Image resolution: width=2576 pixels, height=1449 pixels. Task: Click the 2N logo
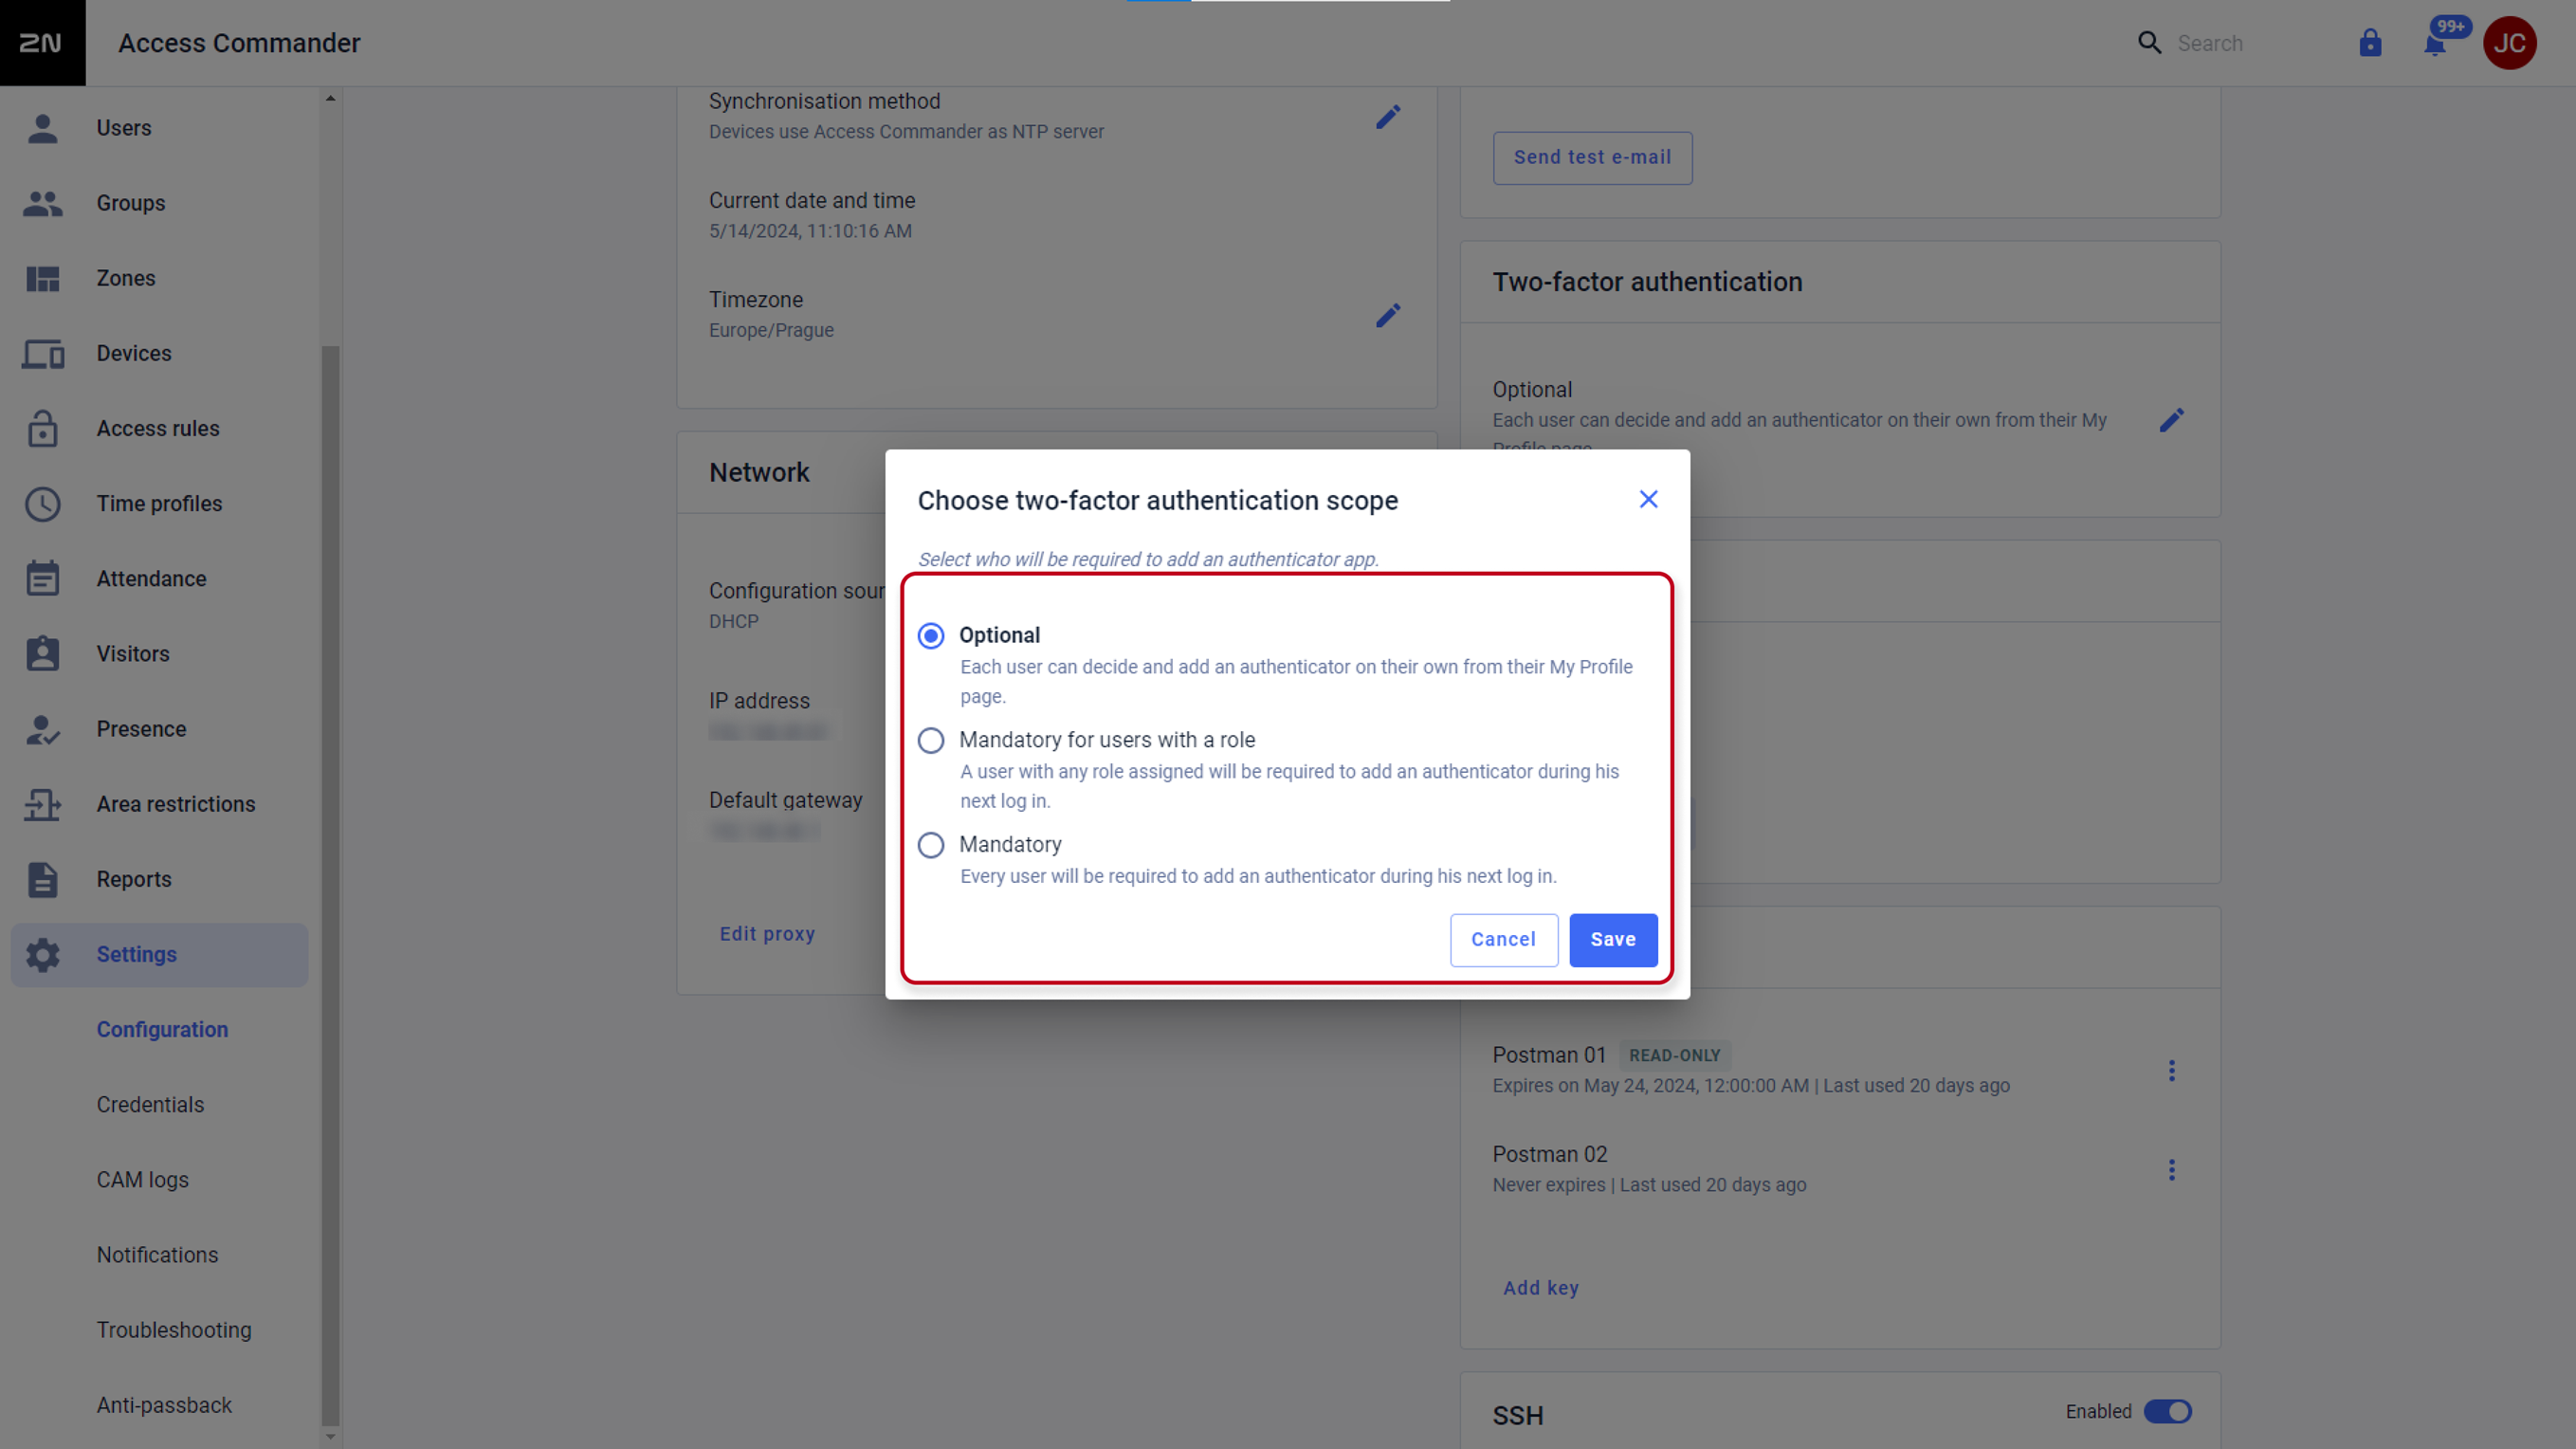[x=42, y=43]
